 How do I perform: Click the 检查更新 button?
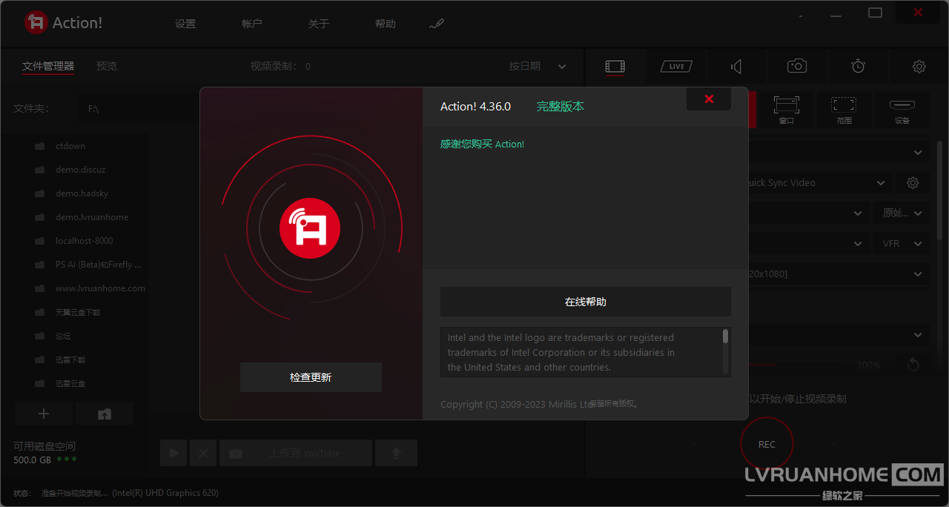pyautogui.click(x=311, y=377)
